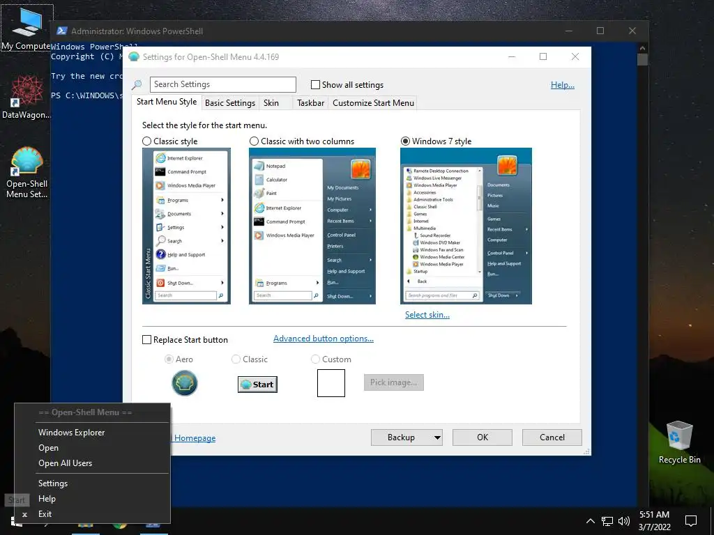Image resolution: width=714 pixels, height=535 pixels.
Task: Open the Select skin... link
Action: (427, 315)
